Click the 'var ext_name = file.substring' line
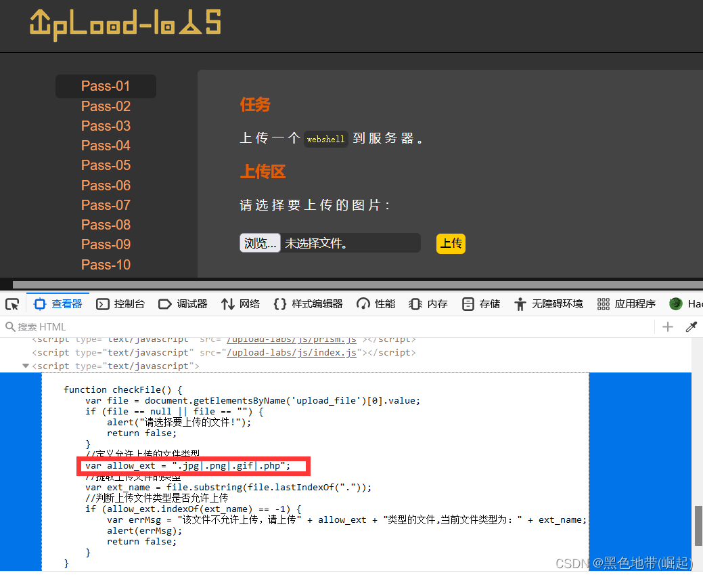This screenshot has width=703, height=577. (228, 487)
